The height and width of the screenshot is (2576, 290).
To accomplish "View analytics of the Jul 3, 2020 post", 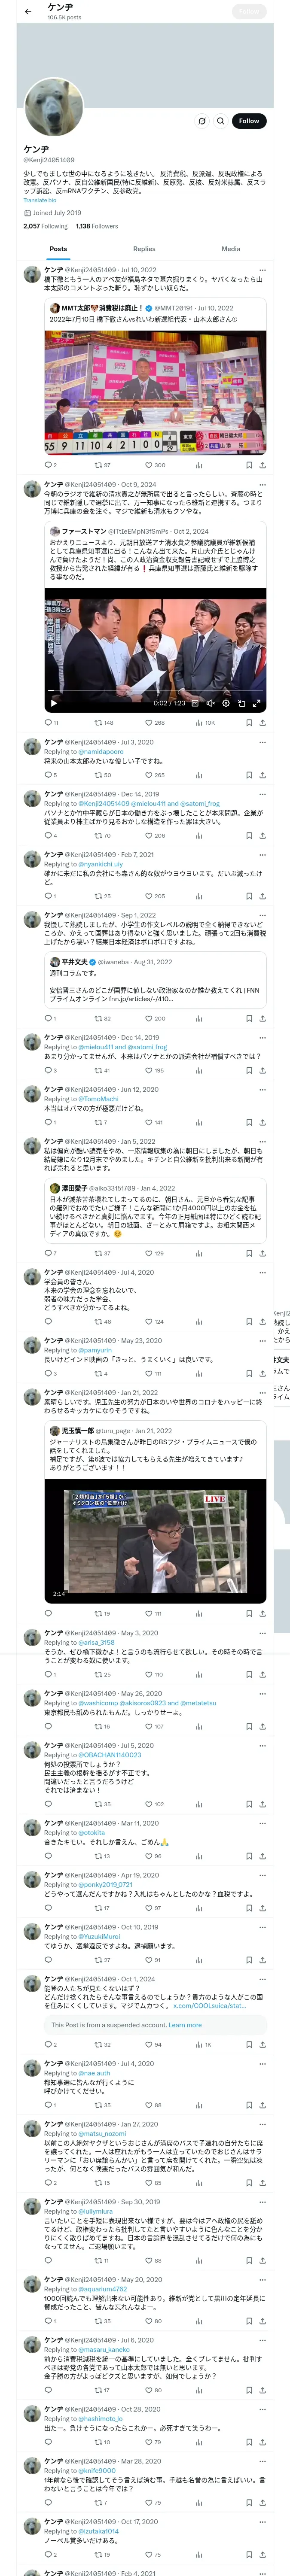I will click(x=198, y=775).
